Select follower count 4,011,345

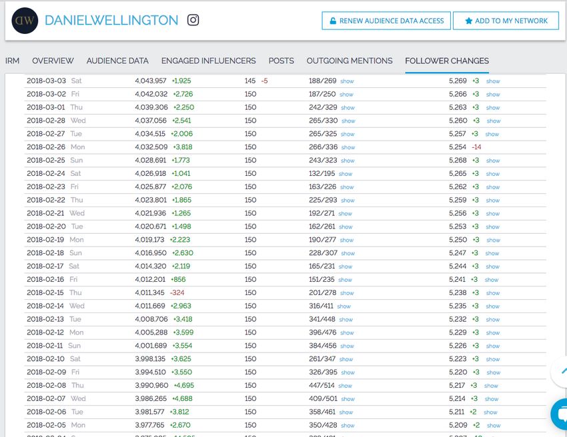149,292
